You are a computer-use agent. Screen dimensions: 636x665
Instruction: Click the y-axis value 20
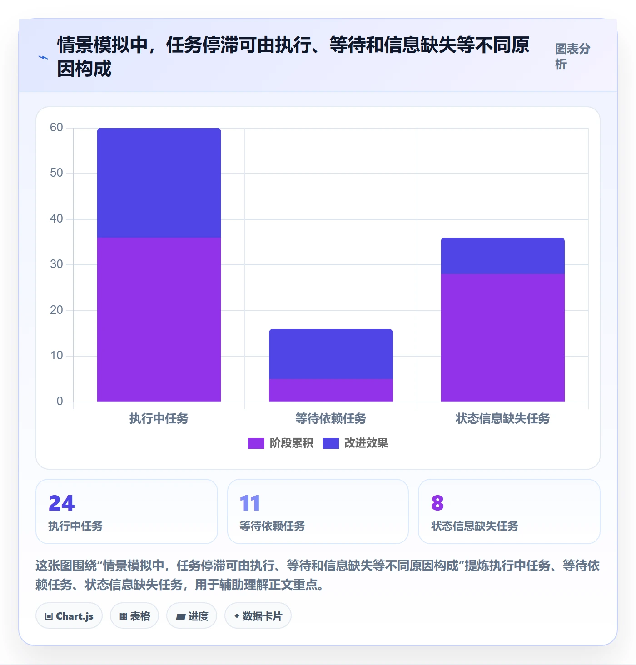[x=56, y=310]
